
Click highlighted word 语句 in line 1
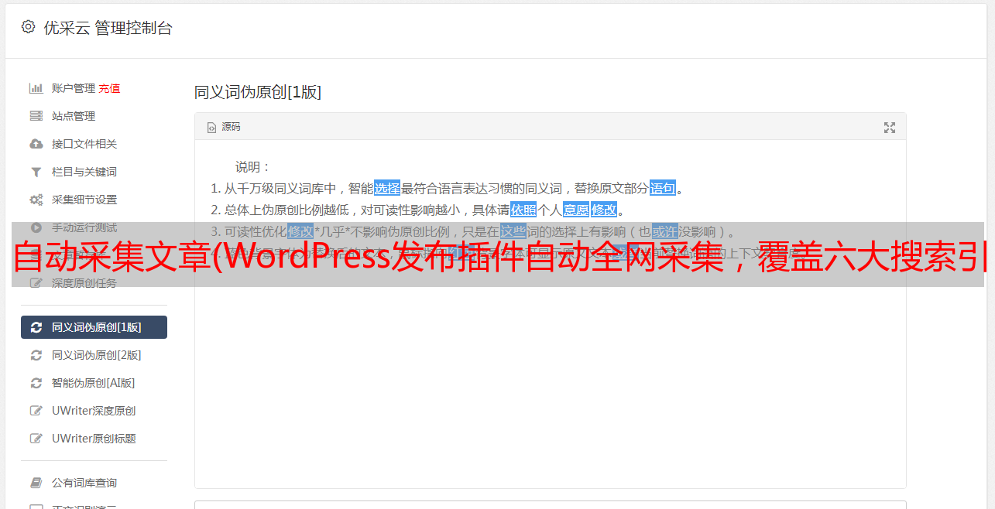663,188
